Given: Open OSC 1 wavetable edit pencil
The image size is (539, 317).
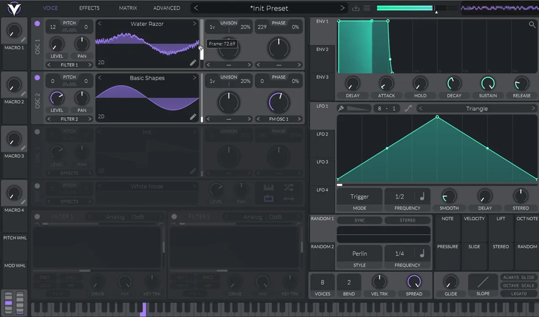Looking at the screenshot, I should (x=193, y=63).
